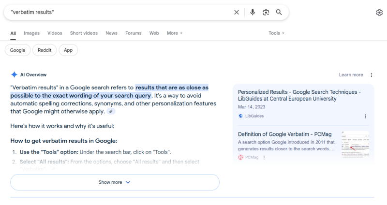
Task: Click "Here's how it works and why it's useful:"
Action: 62,126
